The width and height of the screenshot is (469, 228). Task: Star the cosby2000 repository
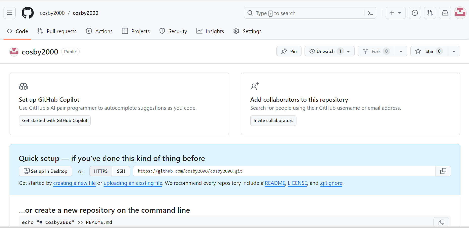429,51
